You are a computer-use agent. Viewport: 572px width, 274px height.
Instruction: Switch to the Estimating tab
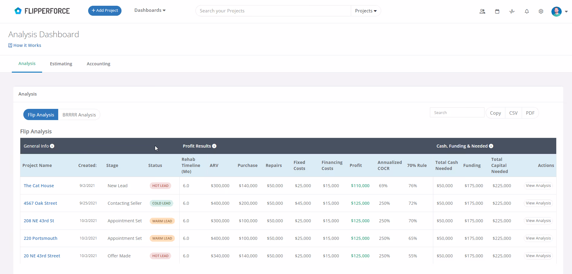61,64
